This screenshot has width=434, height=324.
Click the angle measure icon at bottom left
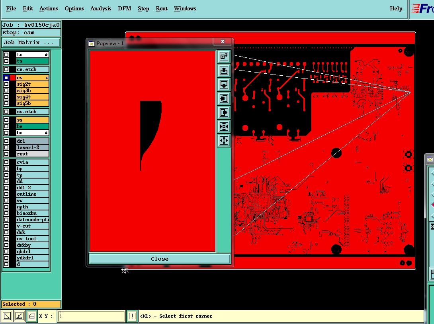click(x=20, y=316)
